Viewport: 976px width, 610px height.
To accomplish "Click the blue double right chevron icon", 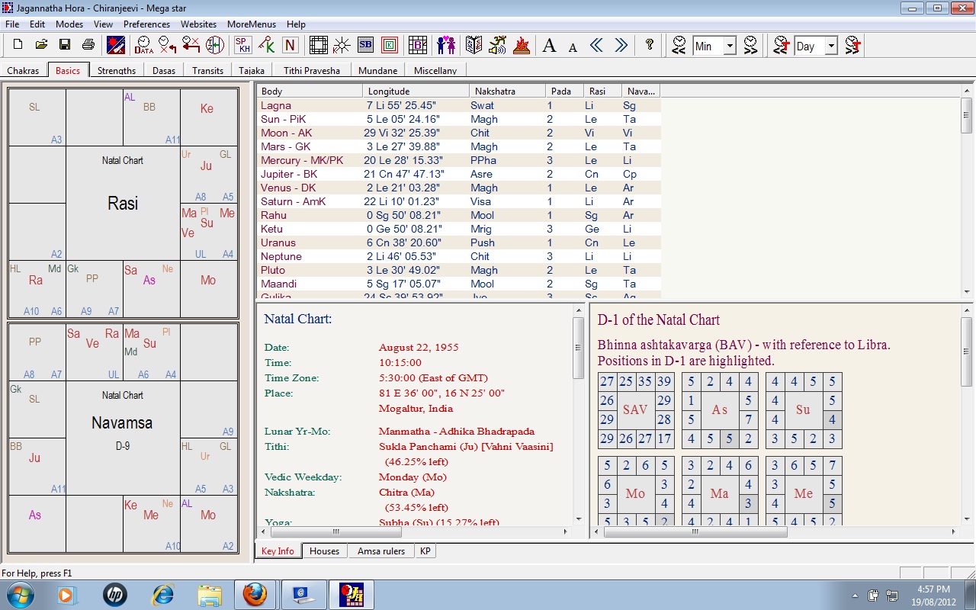I will (621, 45).
